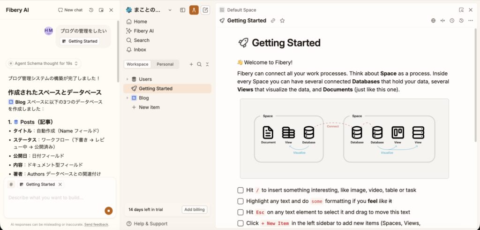Toggle page width icon
Image resolution: width=480 pixels, height=230 pixels.
[x=442, y=21]
